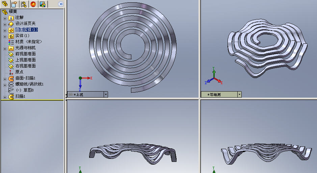Click the 注解 annotations folder icon
Image resolution: width=317 pixels, height=173 pixels.
[x=11, y=18]
